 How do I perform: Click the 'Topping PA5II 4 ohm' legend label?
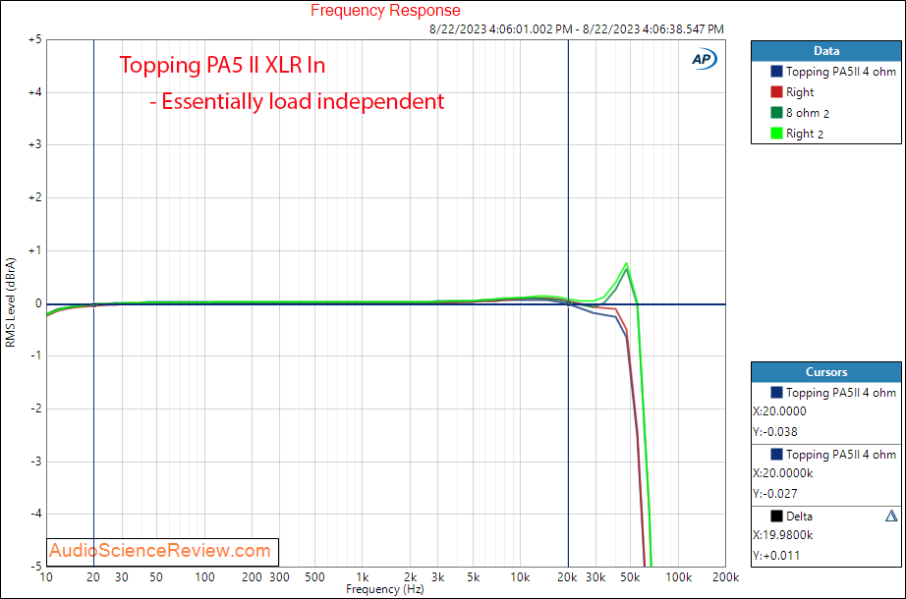(x=841, y=71)
